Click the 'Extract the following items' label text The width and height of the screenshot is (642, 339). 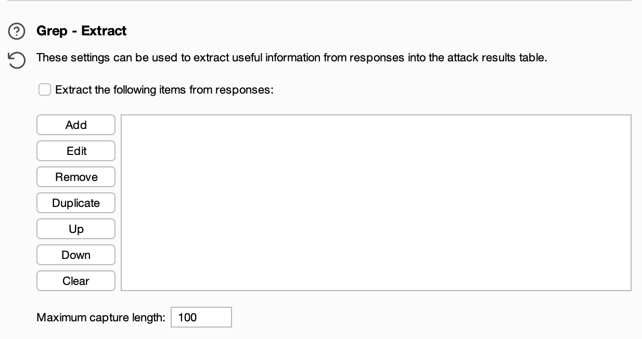pos(164,90)
